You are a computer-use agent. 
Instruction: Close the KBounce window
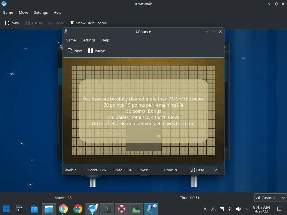click(220, 32)
